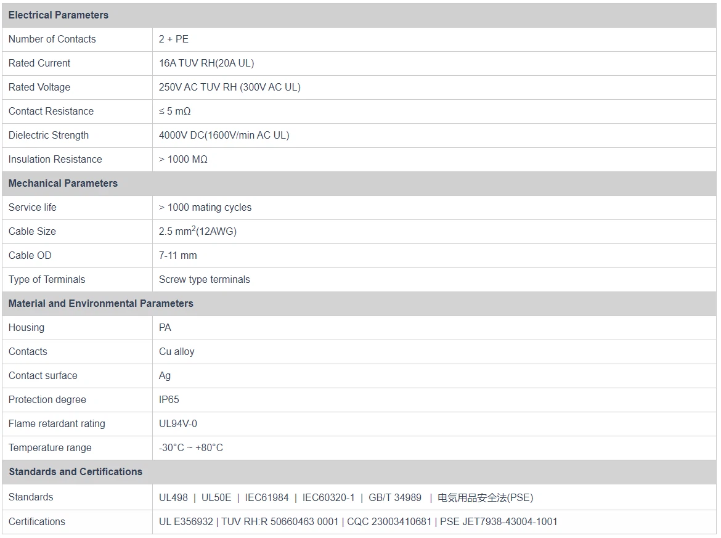Click the Housing material value PA
Viewport: 721px width, 538px height.
[165, 327]
